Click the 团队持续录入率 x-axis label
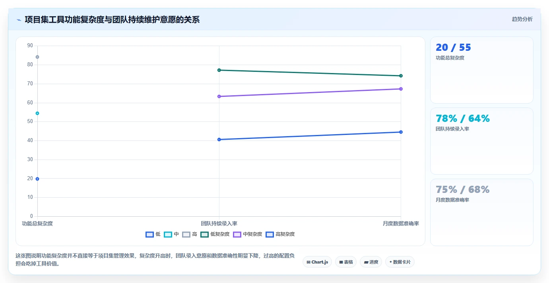The width and height of the screenshot is (549, 283). (x=219, y=223)
